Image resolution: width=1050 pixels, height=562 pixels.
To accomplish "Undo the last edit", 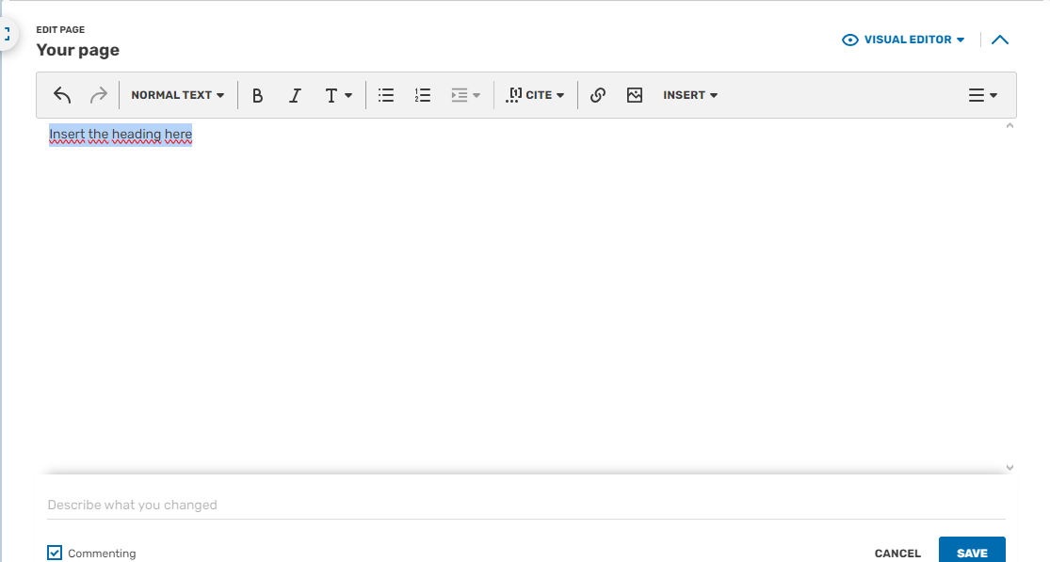I will (x=62, y=95).
